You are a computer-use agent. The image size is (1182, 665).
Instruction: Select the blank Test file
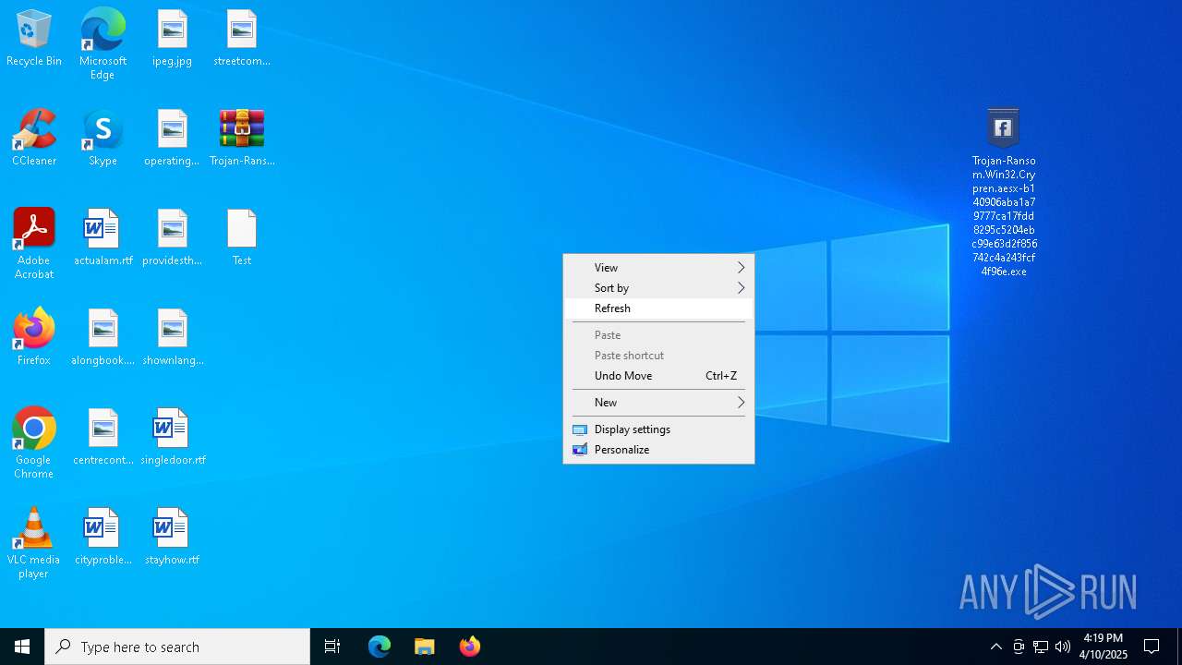(x=242, y=237)
